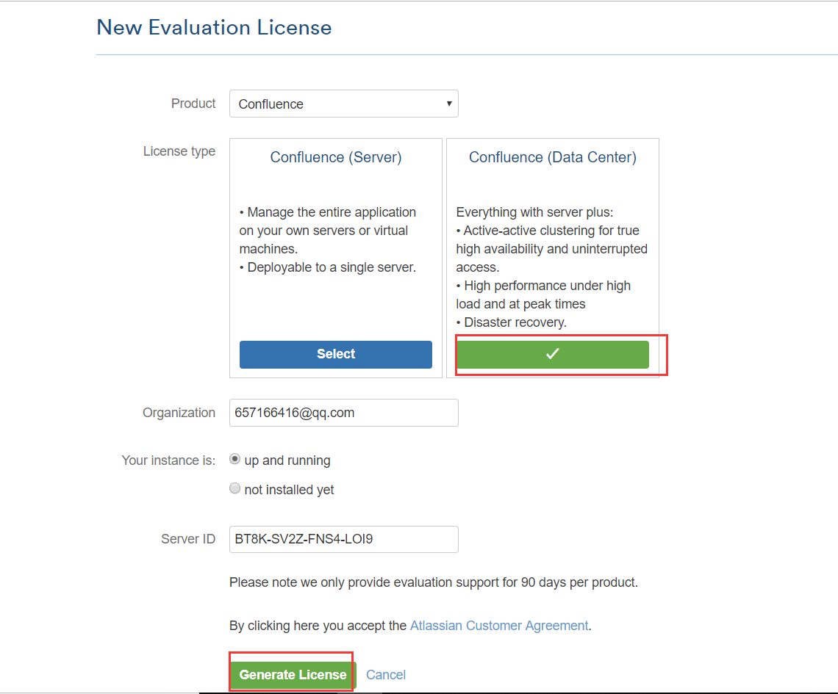
Task: Open the Product dropdown showing Confluence
Action: pos(343,104)
